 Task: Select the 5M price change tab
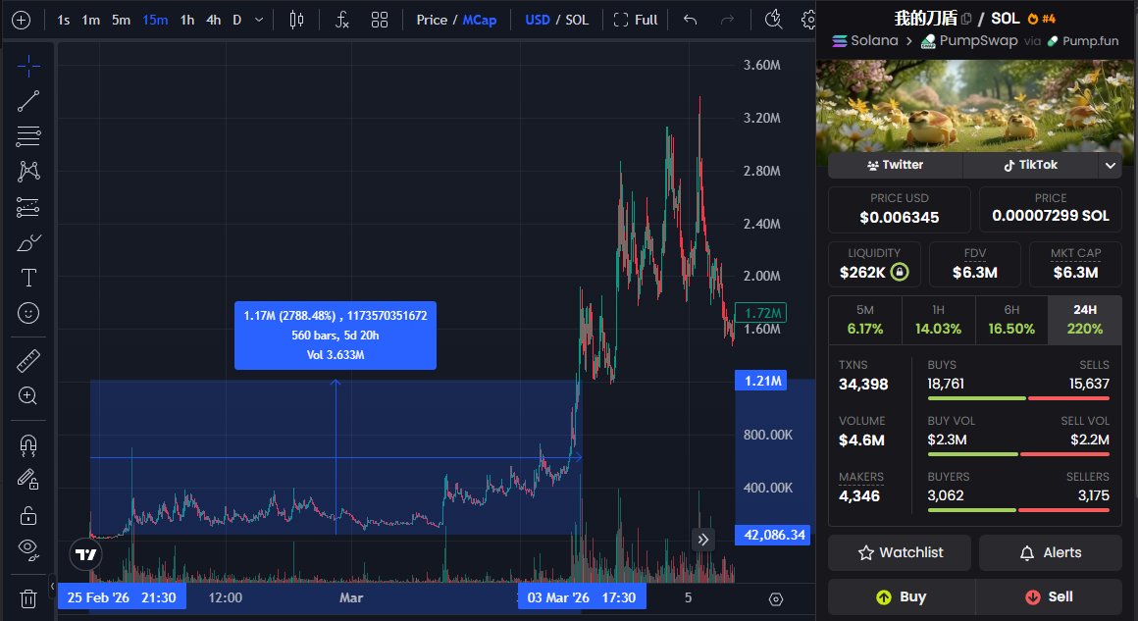(x=865, y=320)
